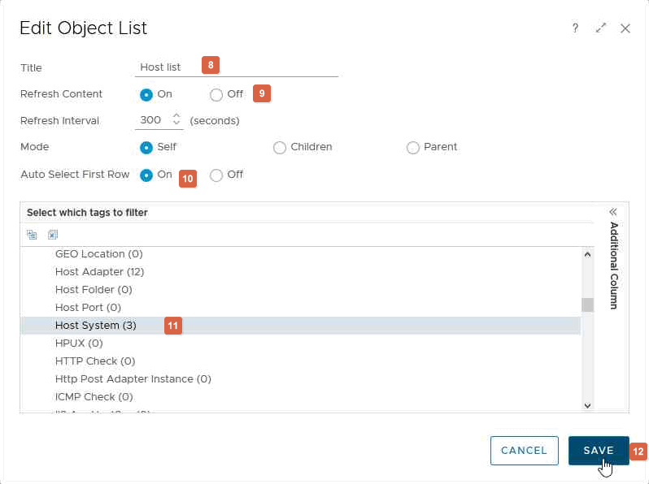Close the Edit Object List dialog
649x484 pixels.
point(625,28)
